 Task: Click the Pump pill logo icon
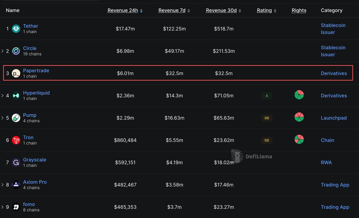[16, 118]
